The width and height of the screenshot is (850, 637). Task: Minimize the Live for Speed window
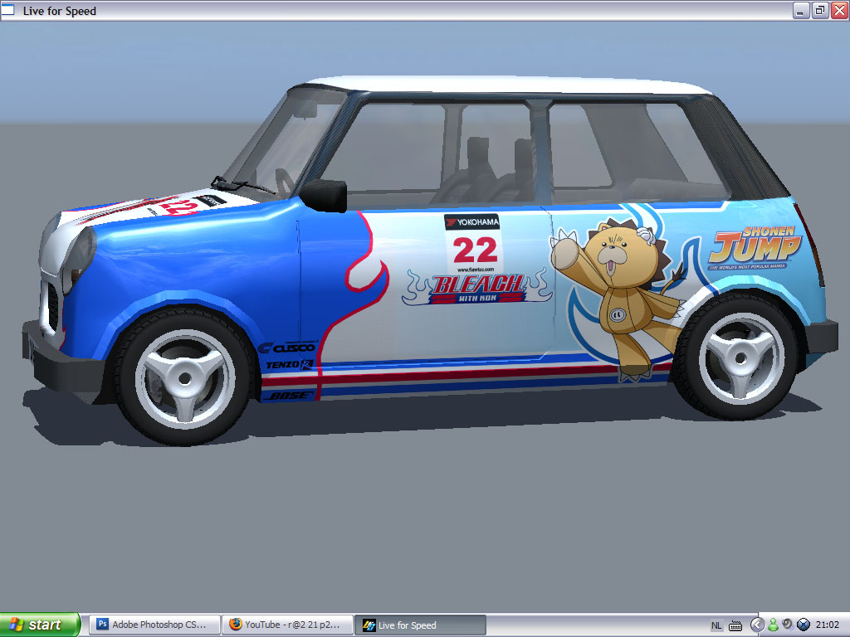click(801, 10)
